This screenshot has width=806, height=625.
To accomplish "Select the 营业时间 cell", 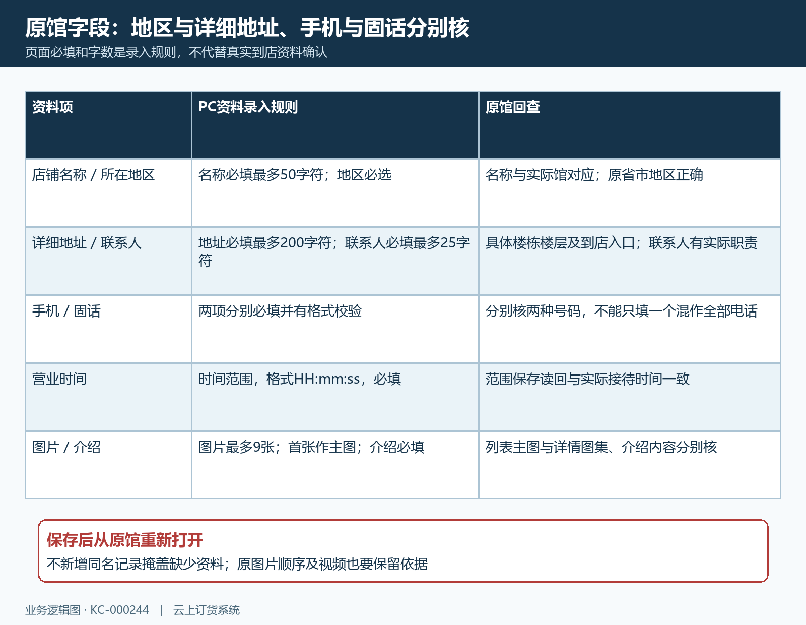I will pos(108,397).
